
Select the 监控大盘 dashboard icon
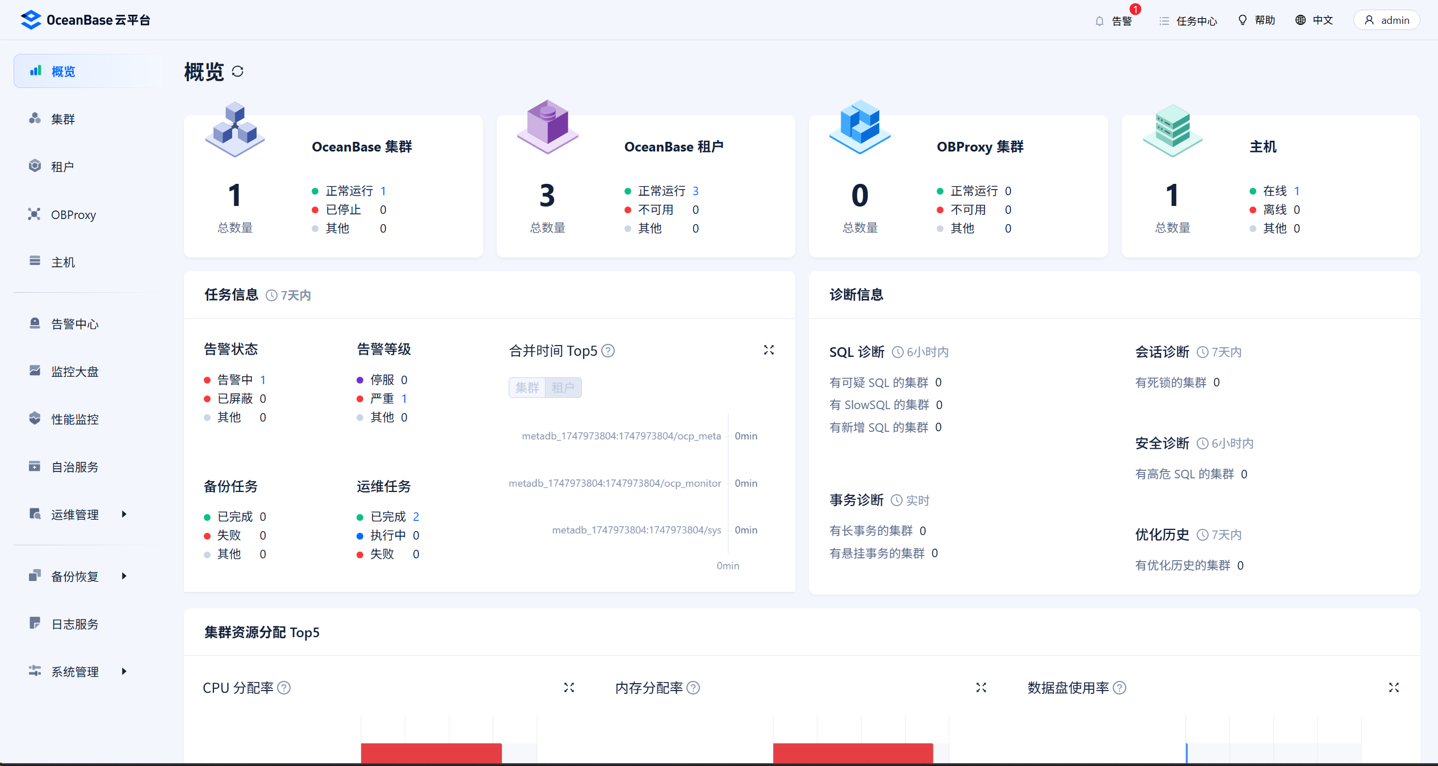76,371
